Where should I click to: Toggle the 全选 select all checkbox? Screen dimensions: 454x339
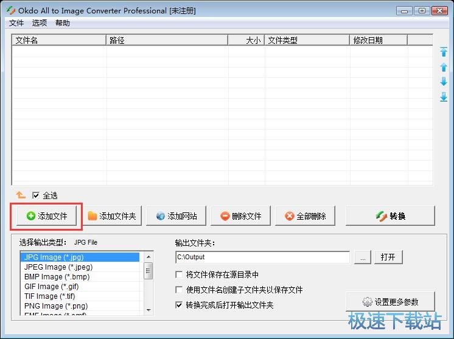(36, 195)
